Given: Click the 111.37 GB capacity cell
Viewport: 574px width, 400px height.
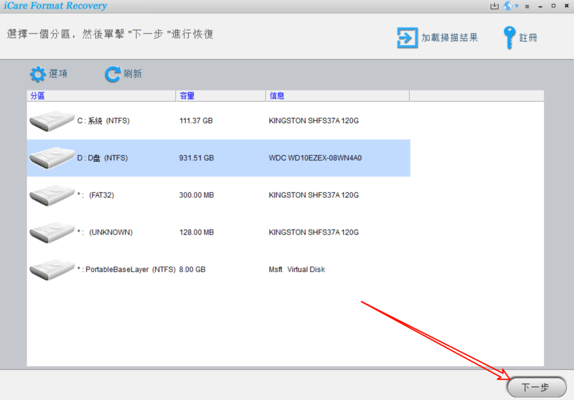Looking at the screenshot, I should (x=196, y=121).
